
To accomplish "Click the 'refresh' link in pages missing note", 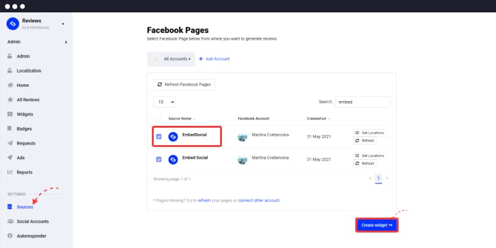I will point(204,200).
